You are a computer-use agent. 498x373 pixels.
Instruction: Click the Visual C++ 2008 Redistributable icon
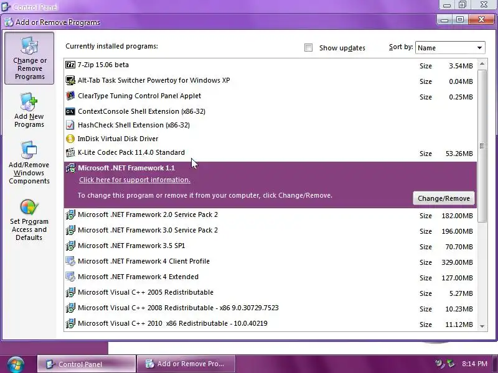click(70, 308)
